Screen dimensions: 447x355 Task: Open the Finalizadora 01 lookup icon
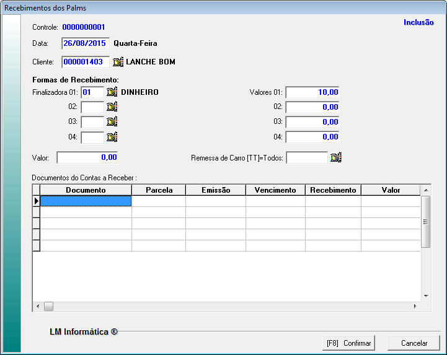[112, 92]
